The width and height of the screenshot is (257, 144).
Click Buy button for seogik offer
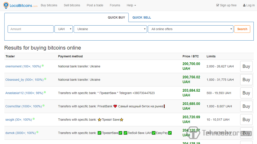coord(246,120)
